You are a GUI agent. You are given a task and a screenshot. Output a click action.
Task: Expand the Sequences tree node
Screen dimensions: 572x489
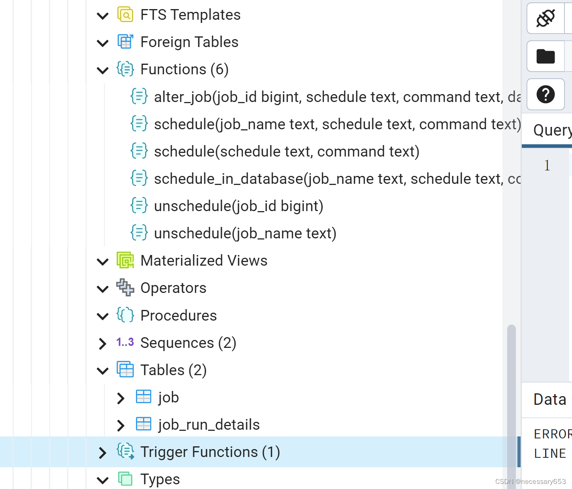(102, 343)
